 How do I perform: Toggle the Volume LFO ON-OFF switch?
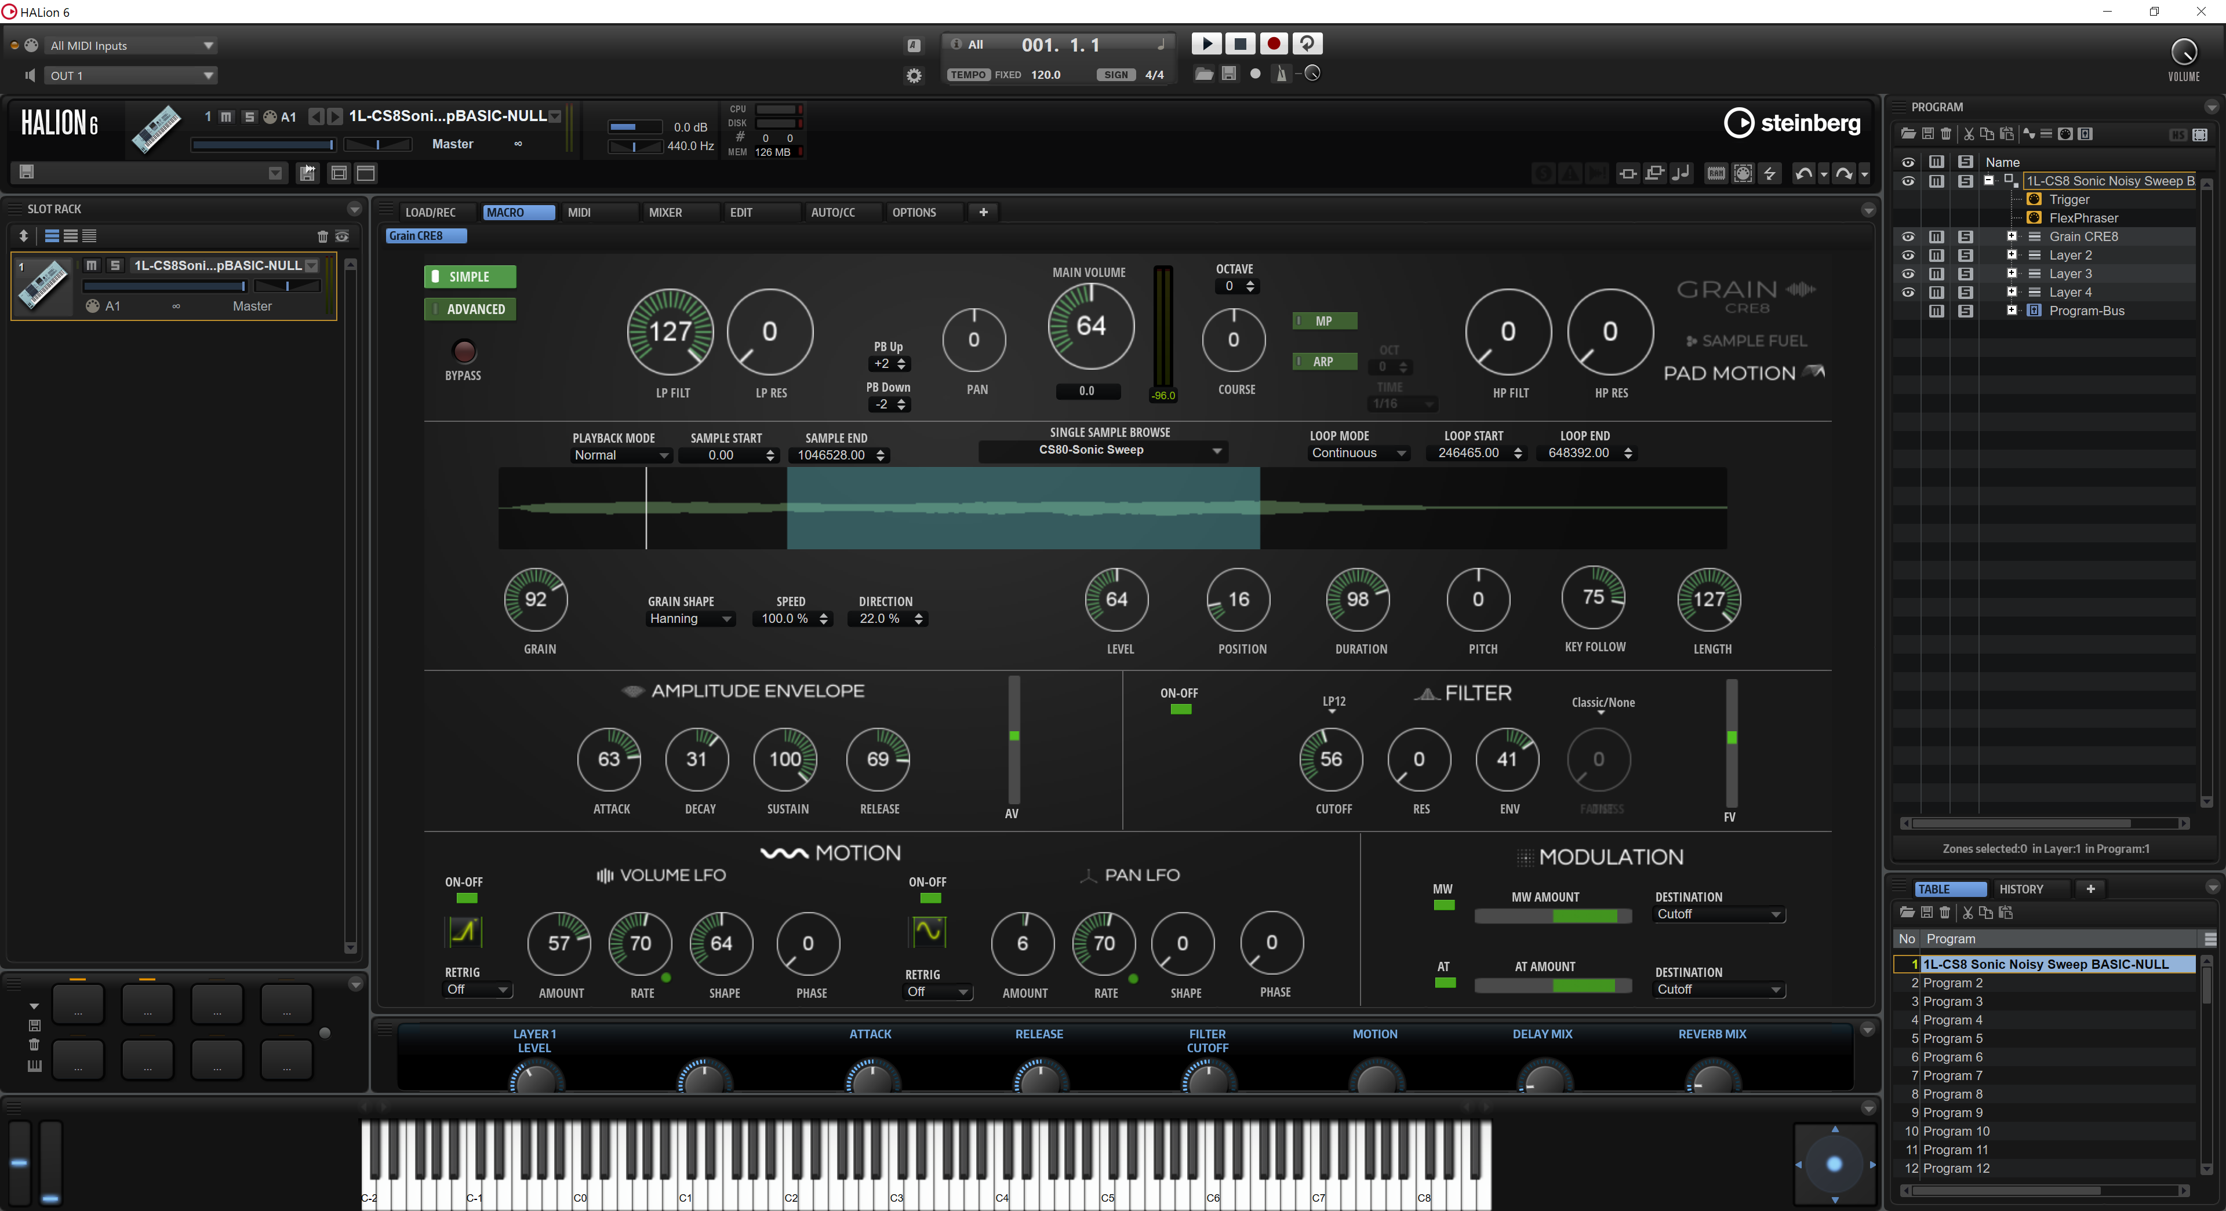pos(467,898)
